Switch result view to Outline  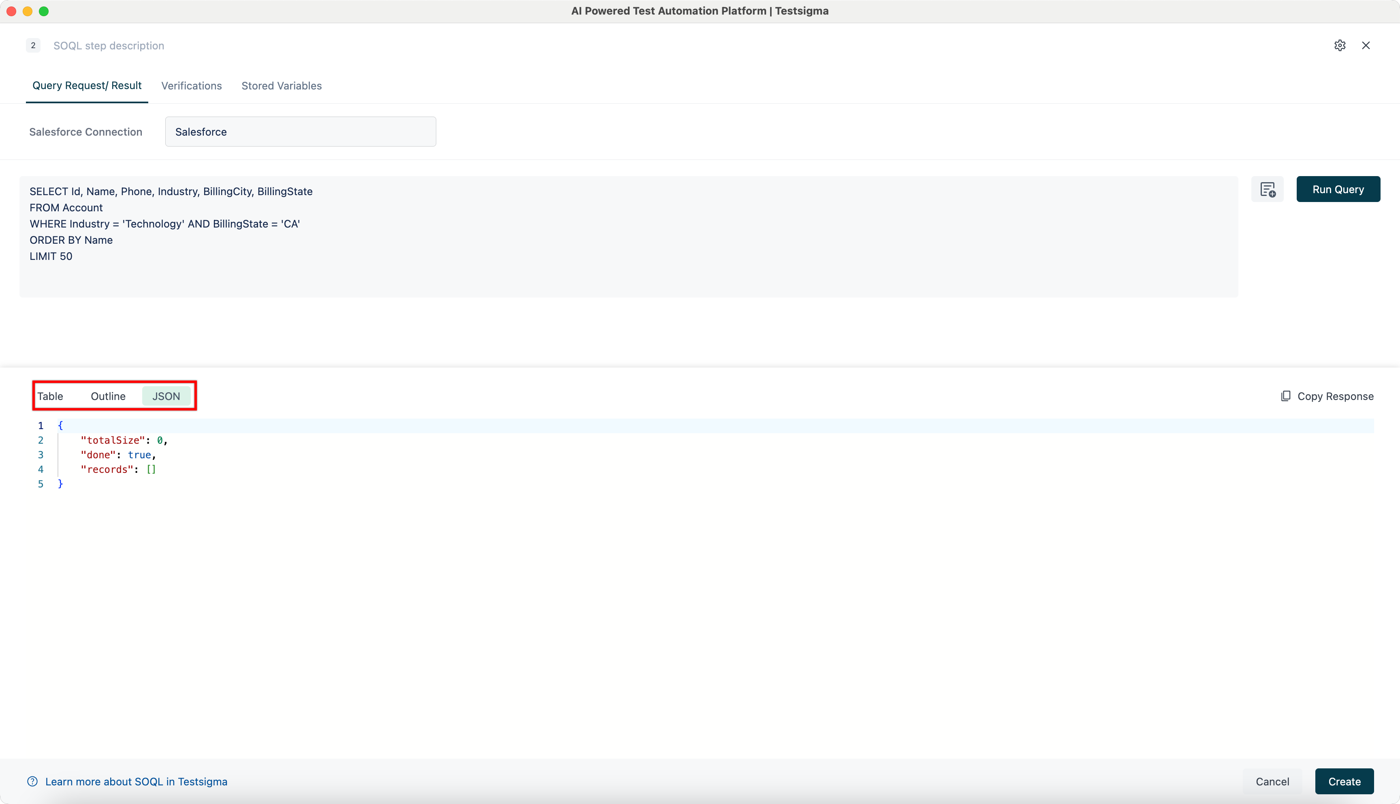[108, 396]
